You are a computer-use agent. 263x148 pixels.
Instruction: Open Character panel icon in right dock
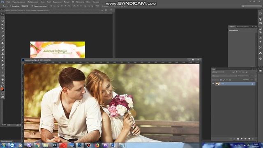click(260, 38)
